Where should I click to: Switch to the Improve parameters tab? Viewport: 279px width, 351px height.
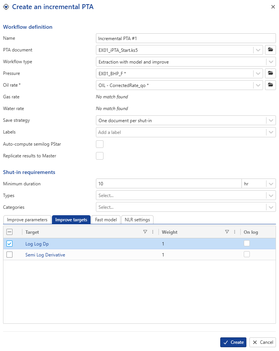tap(27, 220)
